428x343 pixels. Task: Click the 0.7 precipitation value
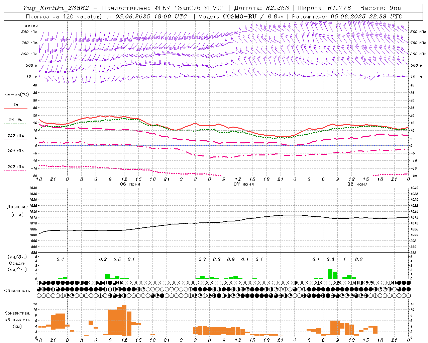(x=202, y=259)
